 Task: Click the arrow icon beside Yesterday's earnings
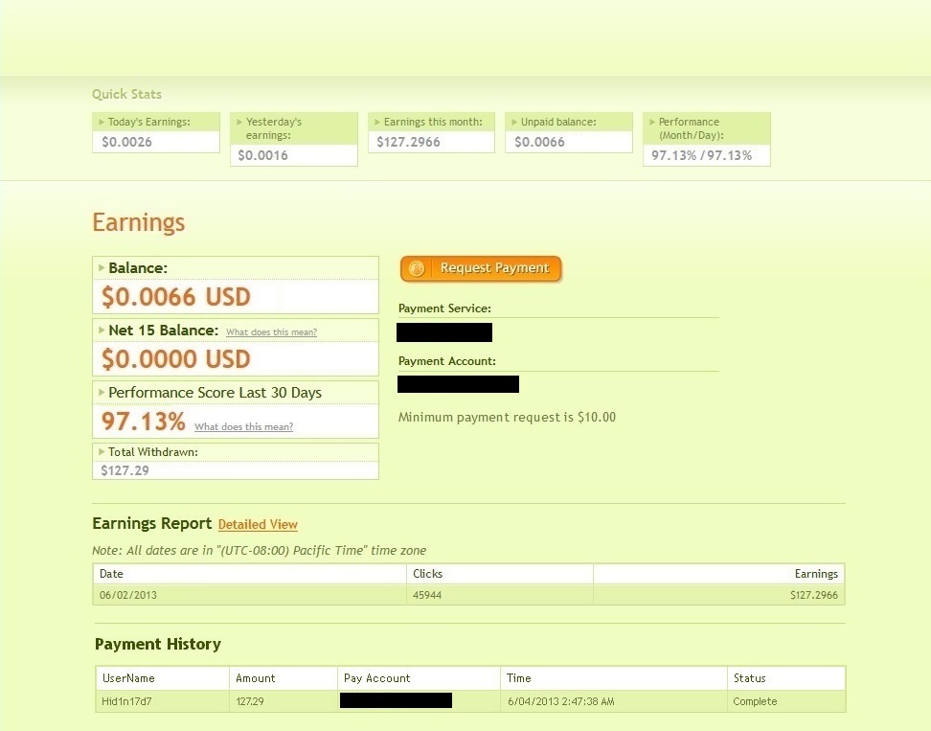pyautogui.click(x=239, y=122)
